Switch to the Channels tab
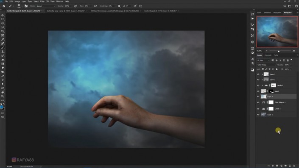The width and height of the screenshot is (299, 168). pyautogui.click(x=268, y=55)
